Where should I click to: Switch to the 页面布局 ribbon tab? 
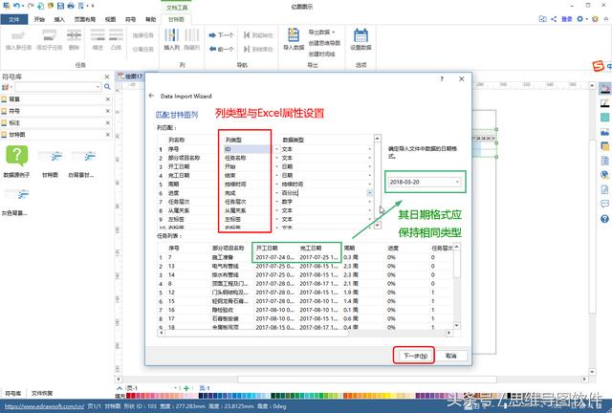pos(85,19)
